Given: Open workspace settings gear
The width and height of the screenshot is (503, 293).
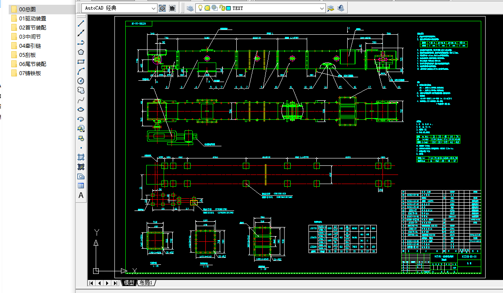Looking at the screenshot, I should click(163, 8).
